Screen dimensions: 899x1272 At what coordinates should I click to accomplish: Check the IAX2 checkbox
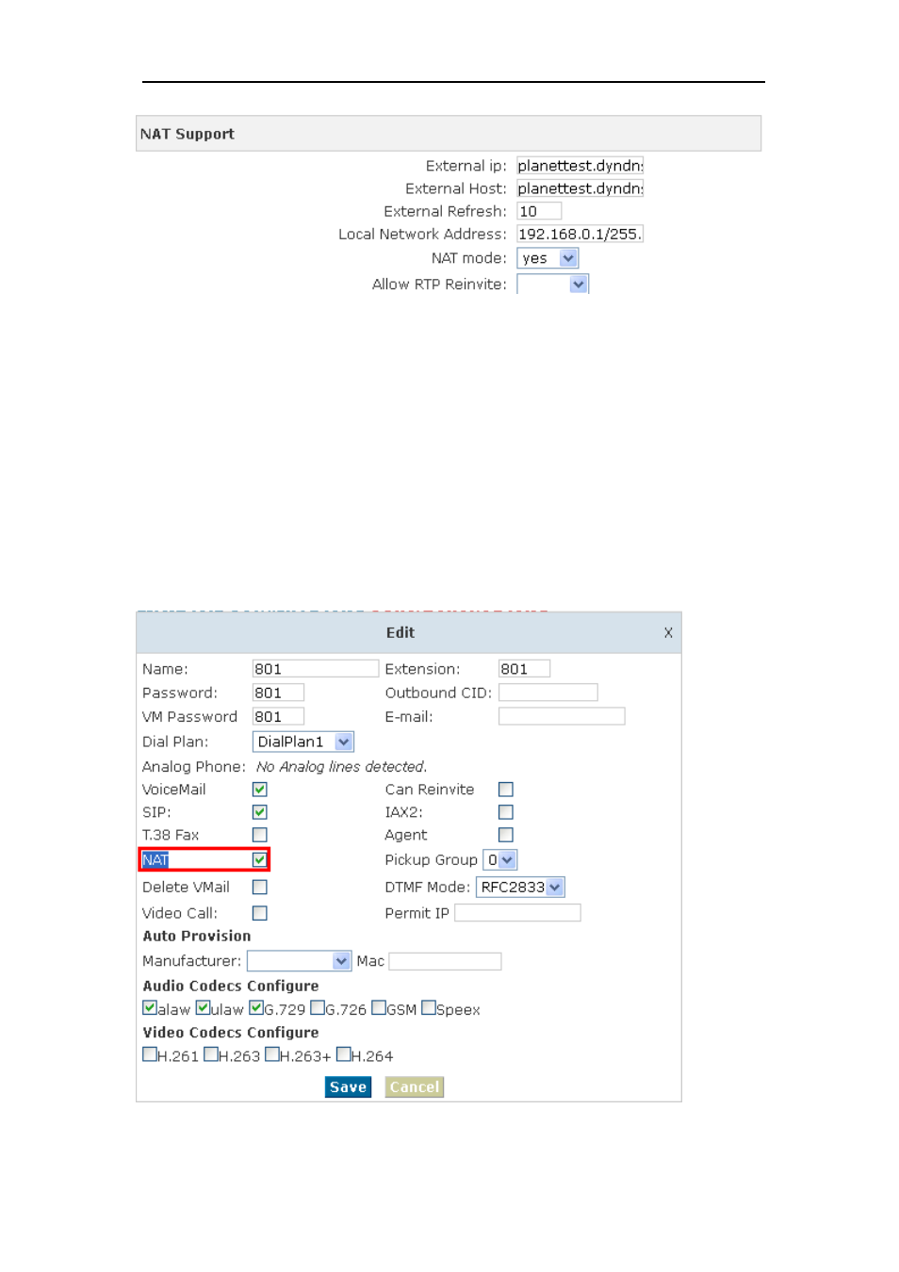click(506, 812)
